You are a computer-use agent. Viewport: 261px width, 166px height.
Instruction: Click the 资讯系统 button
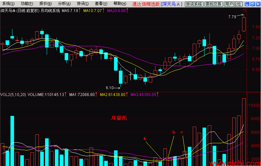194,4
